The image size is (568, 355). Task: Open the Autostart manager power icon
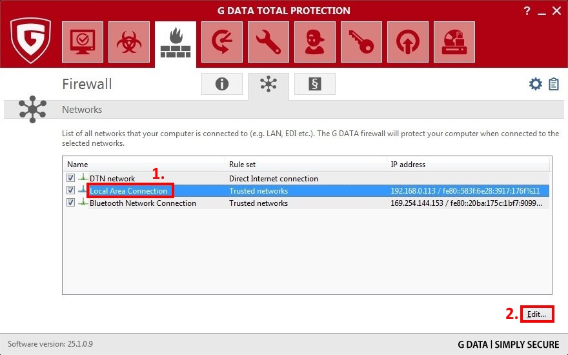407,42
